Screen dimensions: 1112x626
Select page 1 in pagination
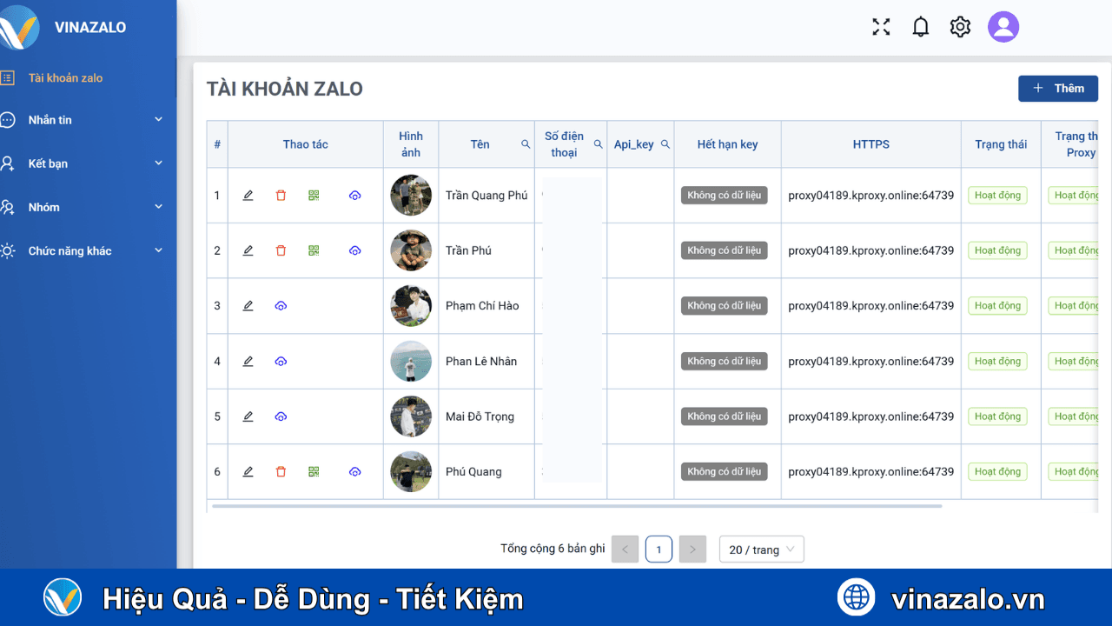coord(659,549)
